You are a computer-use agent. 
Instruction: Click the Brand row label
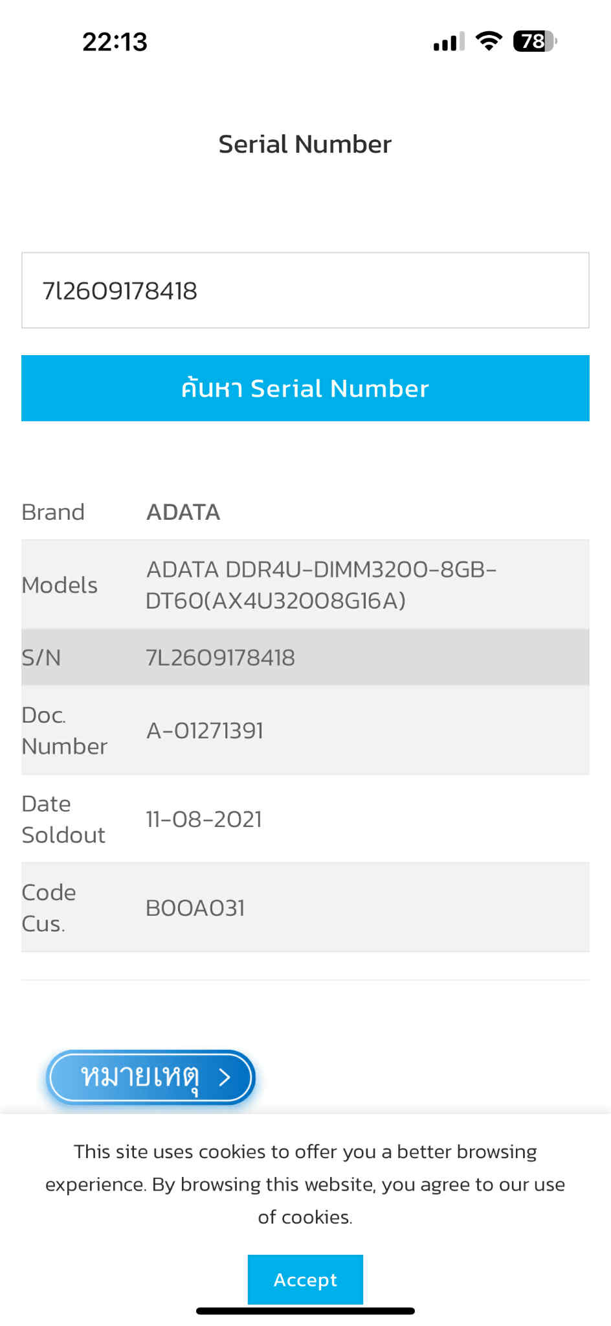[53, 512]
